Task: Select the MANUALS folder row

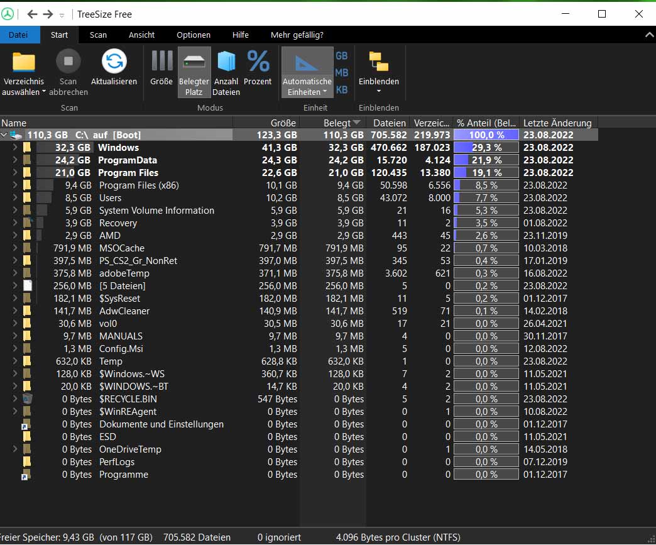Action: click(x=298, y=336)
